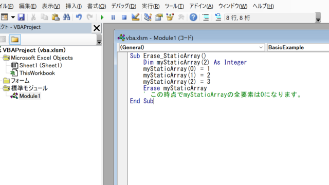The height and width of the screenshot is (185, 329).
Task: Click the 'Sub Erase_StaticArray()' line
Action: point(168,56)
